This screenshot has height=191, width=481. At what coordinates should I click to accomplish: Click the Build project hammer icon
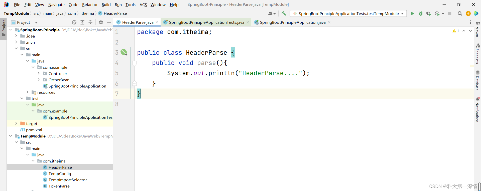click(x=284, y=13)
